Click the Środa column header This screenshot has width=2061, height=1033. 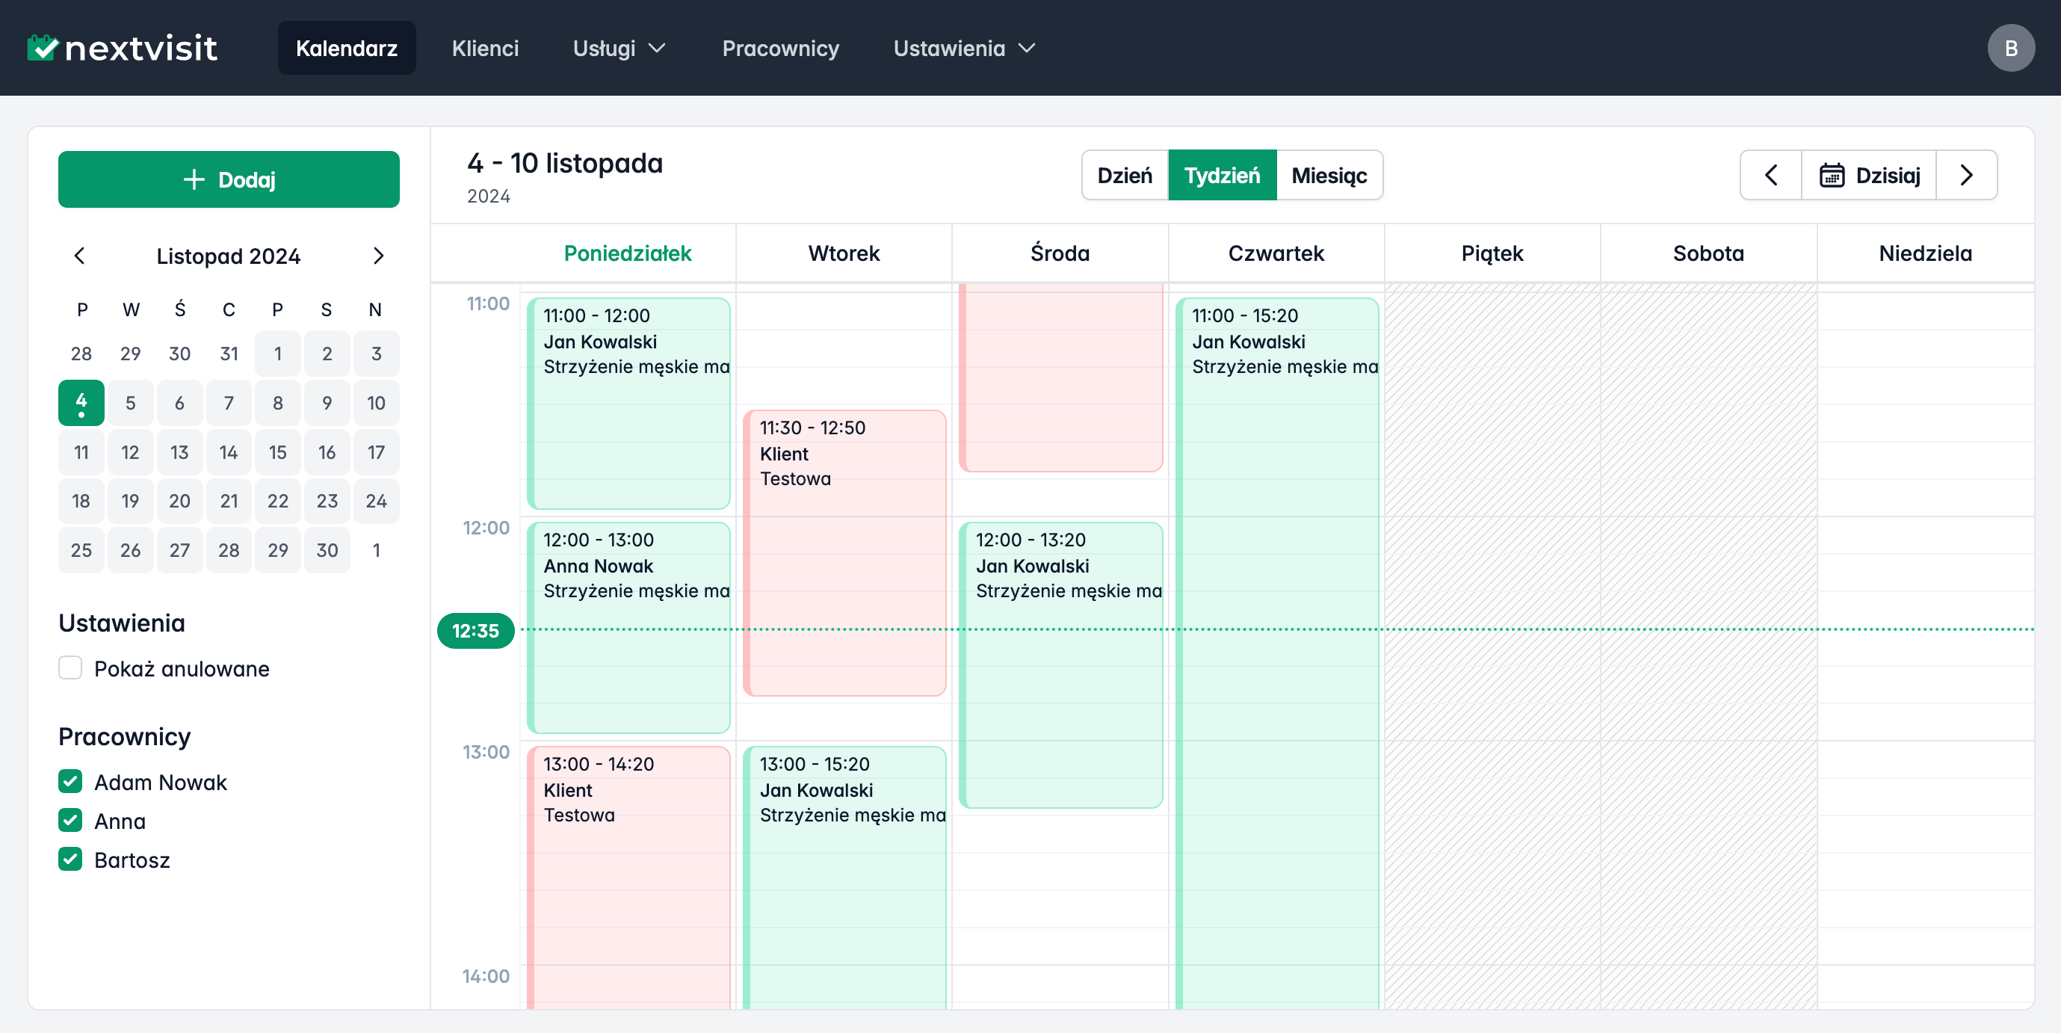tap(1060, 253)
